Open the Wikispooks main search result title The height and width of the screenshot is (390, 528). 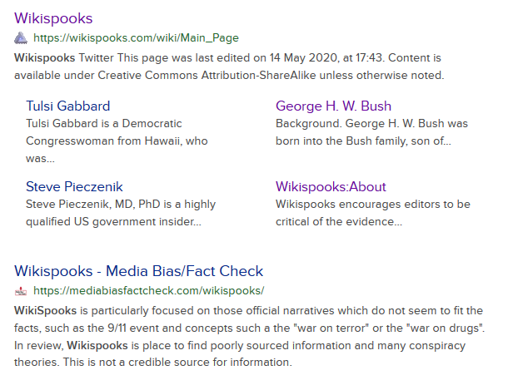tap(53, 18)
